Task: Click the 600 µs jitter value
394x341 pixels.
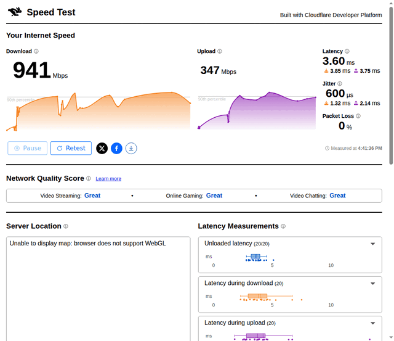Action: (x=339, y=94)
